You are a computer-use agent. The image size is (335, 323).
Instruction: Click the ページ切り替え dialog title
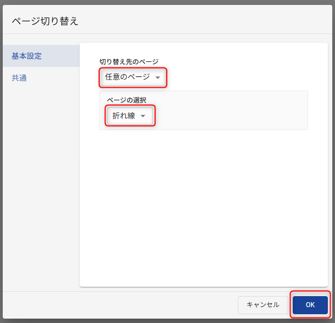[45, 21]
